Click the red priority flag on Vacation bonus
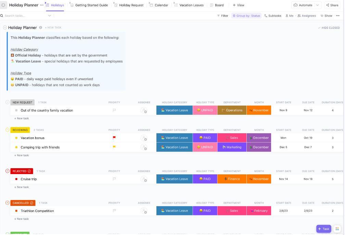The height and width of the screenshot is (235, 345). tap(114, 138)
